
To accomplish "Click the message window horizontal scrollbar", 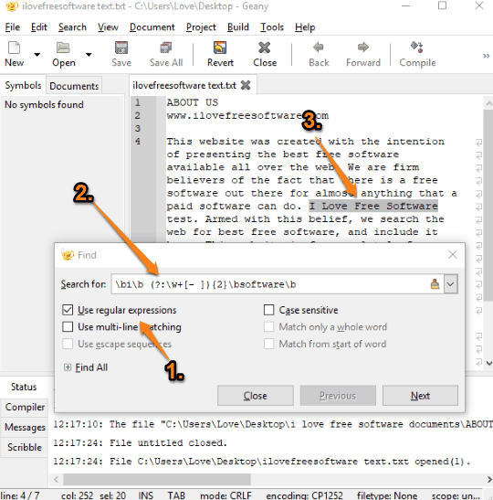I will pos(157,479).
